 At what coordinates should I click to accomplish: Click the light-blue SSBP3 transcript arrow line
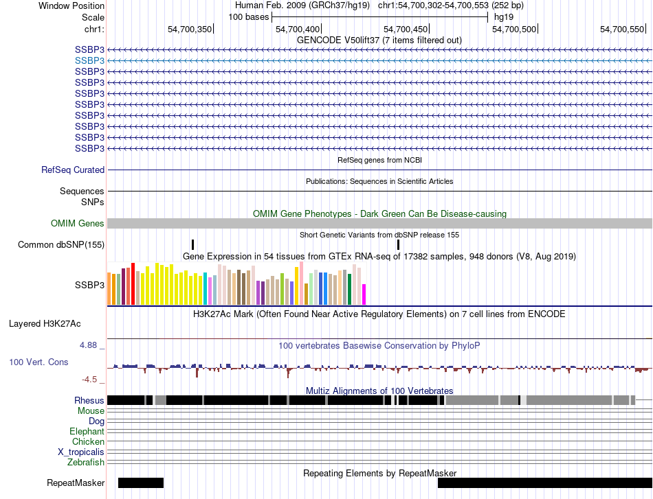click(x=379, y=60)
